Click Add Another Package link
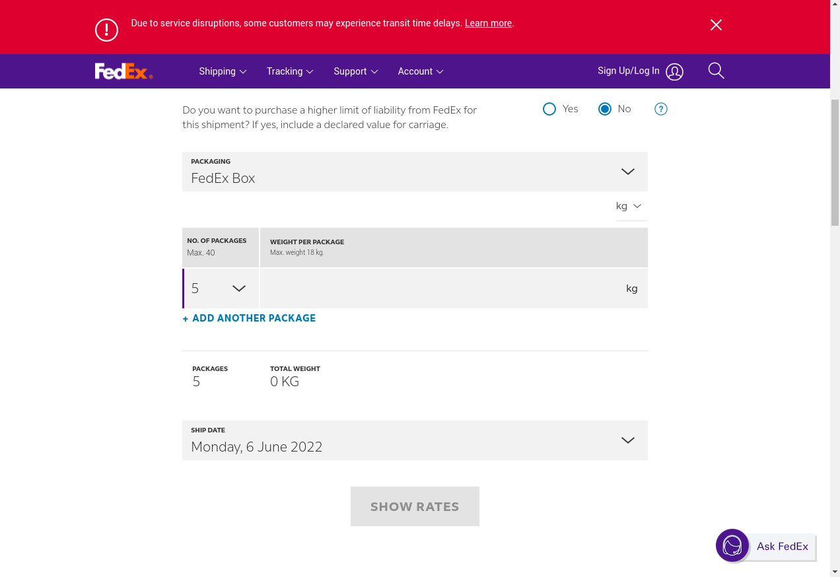This screenshot has height=577, width=840. 250,318
